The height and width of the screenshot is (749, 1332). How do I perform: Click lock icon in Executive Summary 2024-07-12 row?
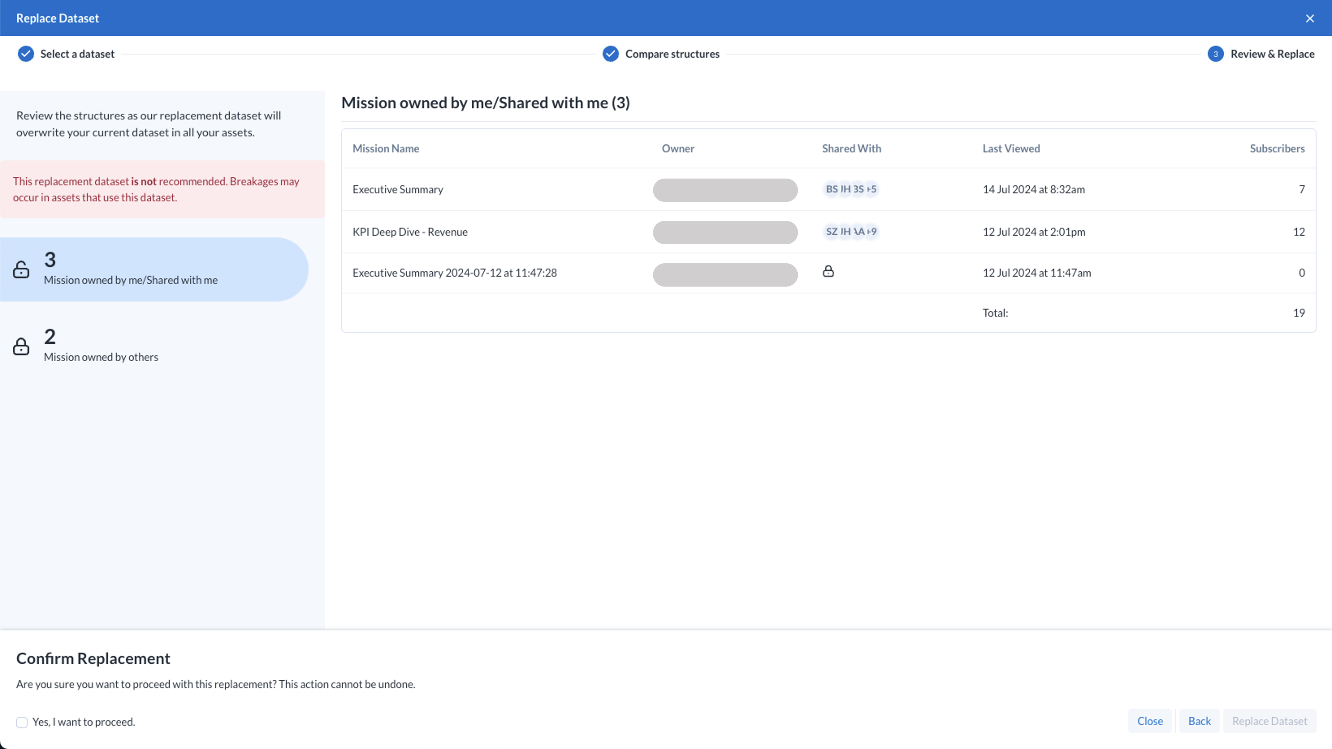(828, 271)
